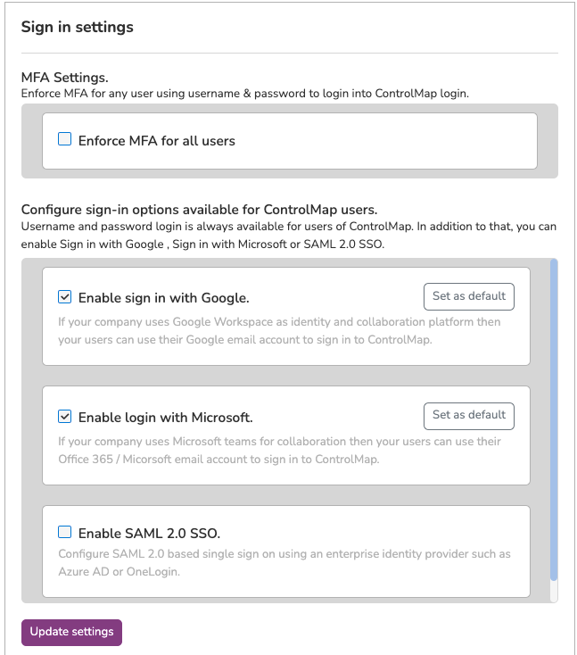Screen dimensions: 577x655
Task: Click the 'Enforce MFA for all users' label text
Action: click(x=157, y=141)
